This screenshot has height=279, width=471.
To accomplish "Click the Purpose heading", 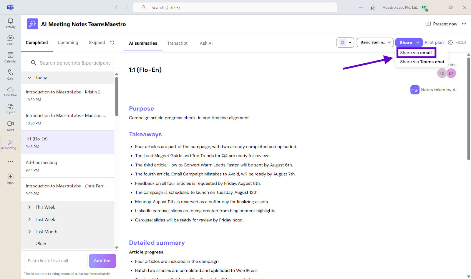I will coord(141,109).
